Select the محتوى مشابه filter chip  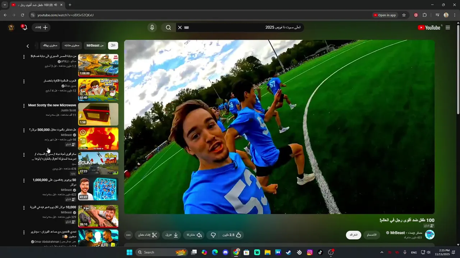point(72,46)
